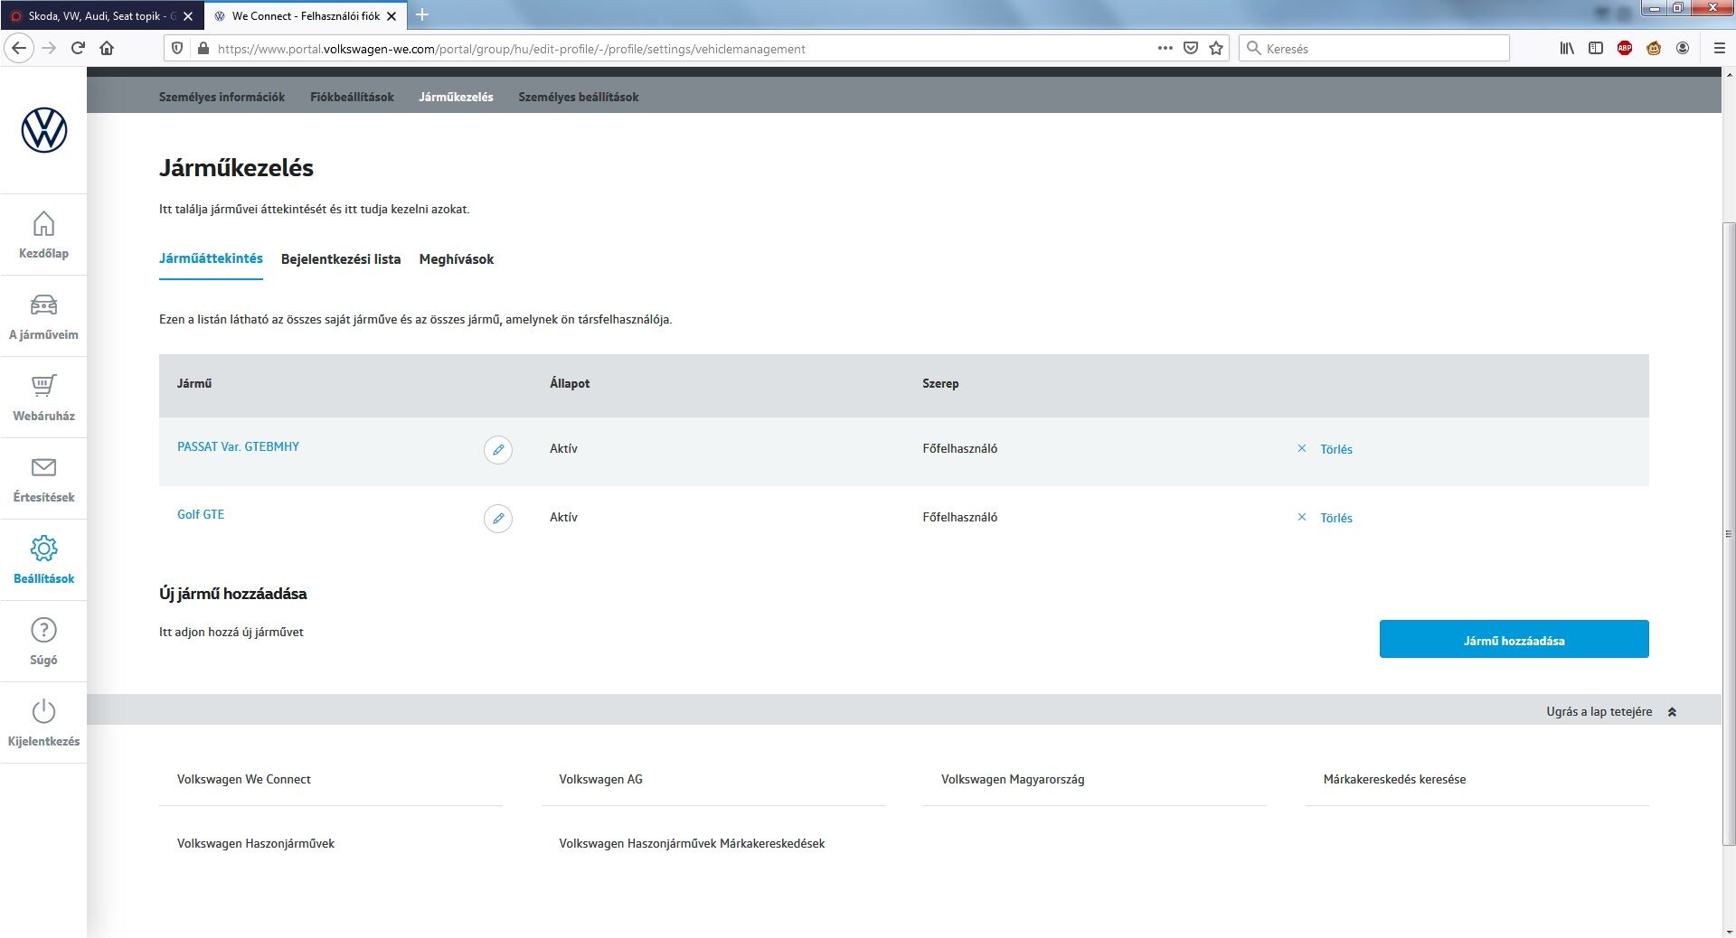Click Törlés for PASSAT Var. GTEBMHY
Image resolution: width=1736 pixels, height=938 pixels.
pyautogui.click(x=1336, y=449)
